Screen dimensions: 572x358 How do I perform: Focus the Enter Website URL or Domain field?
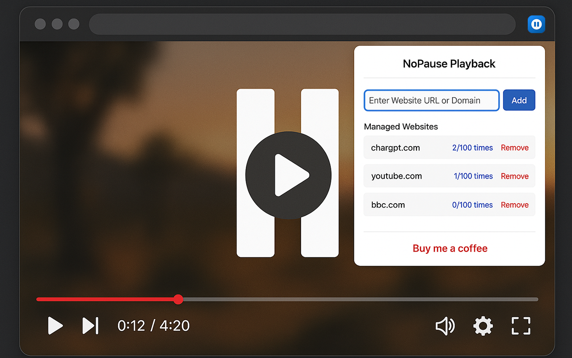[431, 100]
